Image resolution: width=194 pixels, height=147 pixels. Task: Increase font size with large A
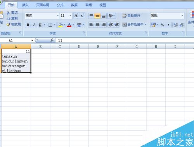click(76, 16)
